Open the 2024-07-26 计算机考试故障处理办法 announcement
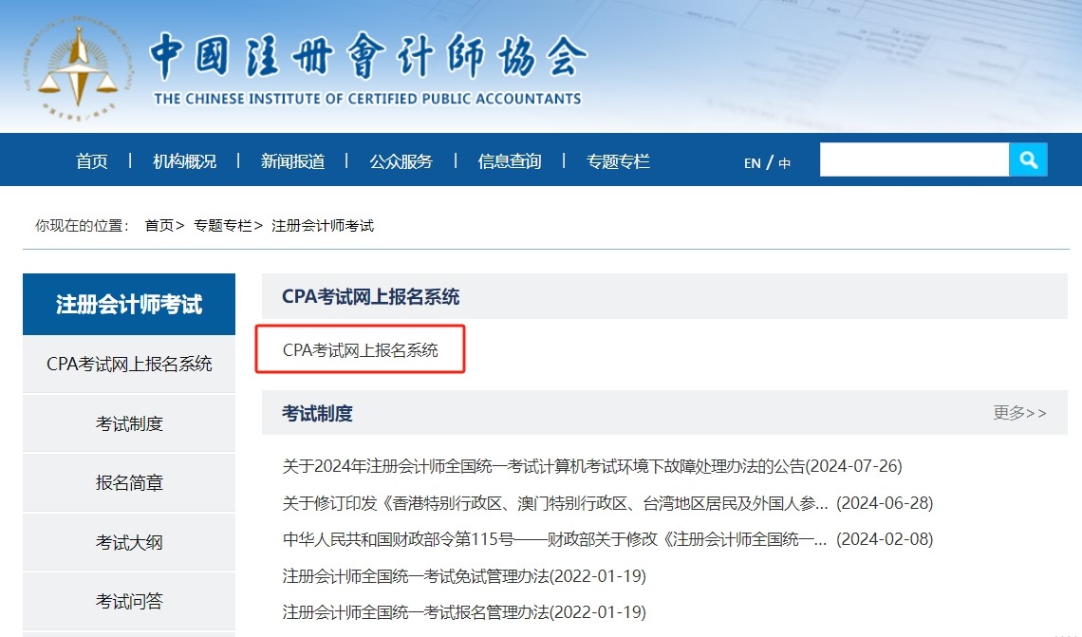Image resolution: width=1082 pixels, height=637 pixels. pyautogui.click(x=591, y=466)
